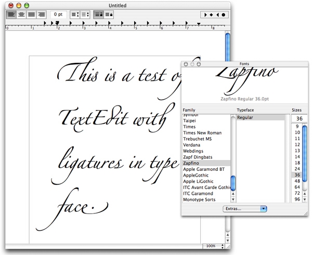Toggle the second paragraph lock button

tap(109, 15)
